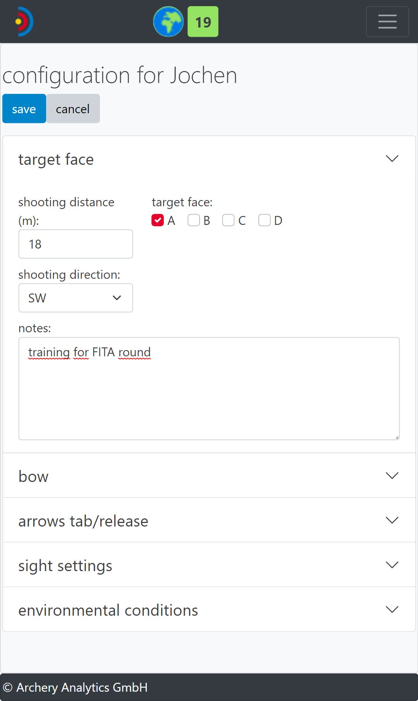Viewport: 418px width, 701px height.
Task: Click the green 19 badge
Action: 203,22
